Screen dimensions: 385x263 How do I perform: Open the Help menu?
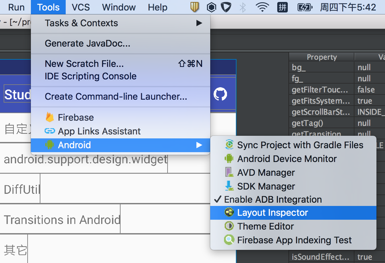click(157, 7)
